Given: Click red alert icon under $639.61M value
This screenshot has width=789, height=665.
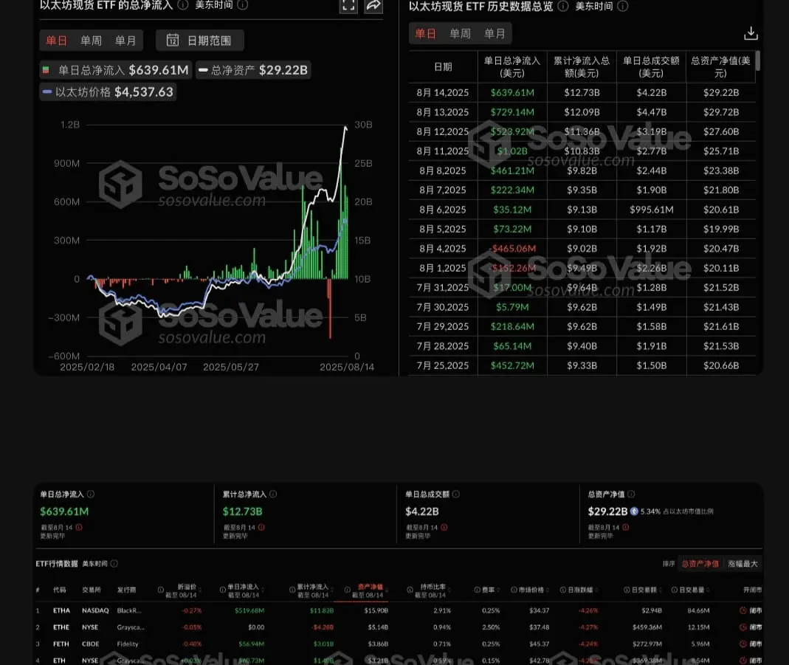Looking at the screenshot, I should (79, 527).
